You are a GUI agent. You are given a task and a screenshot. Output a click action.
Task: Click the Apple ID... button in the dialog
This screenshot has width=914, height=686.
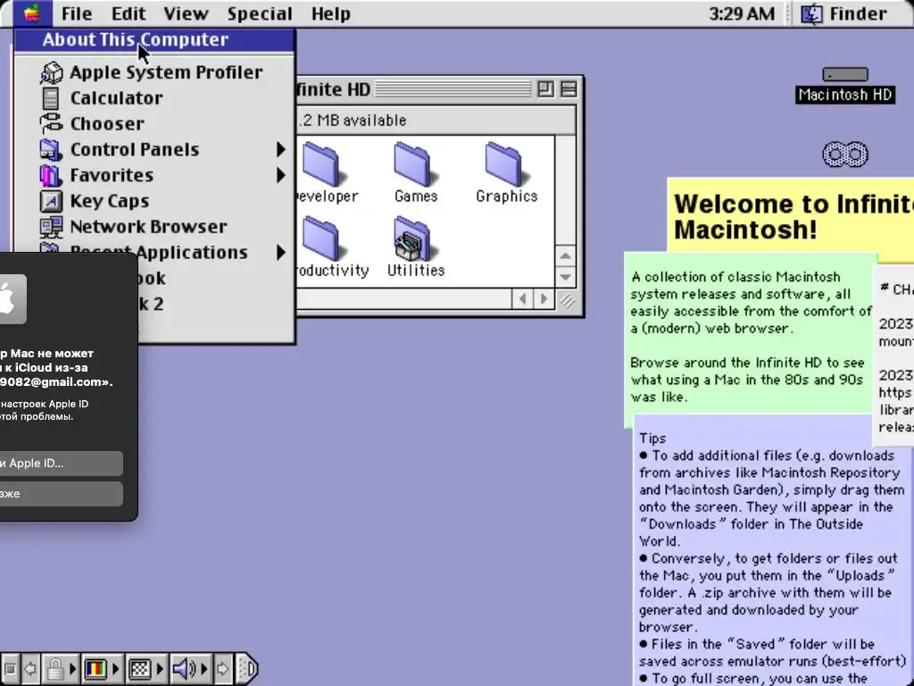pyautogui.click(x=62, y=464)
